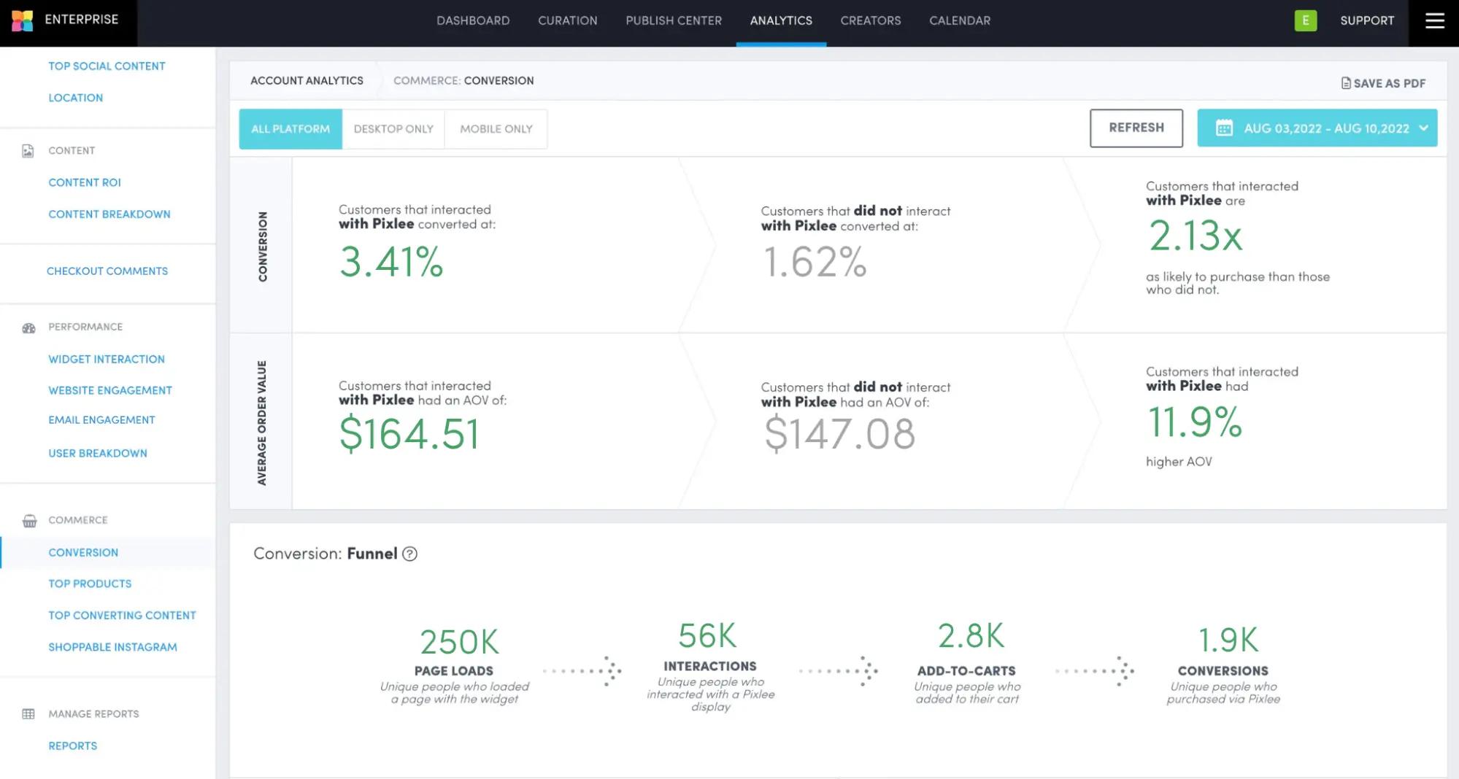The height and width of the screenshot is (779, 1459).
Task: Click the 11.9% higher AOV value
Action: 1195,422
